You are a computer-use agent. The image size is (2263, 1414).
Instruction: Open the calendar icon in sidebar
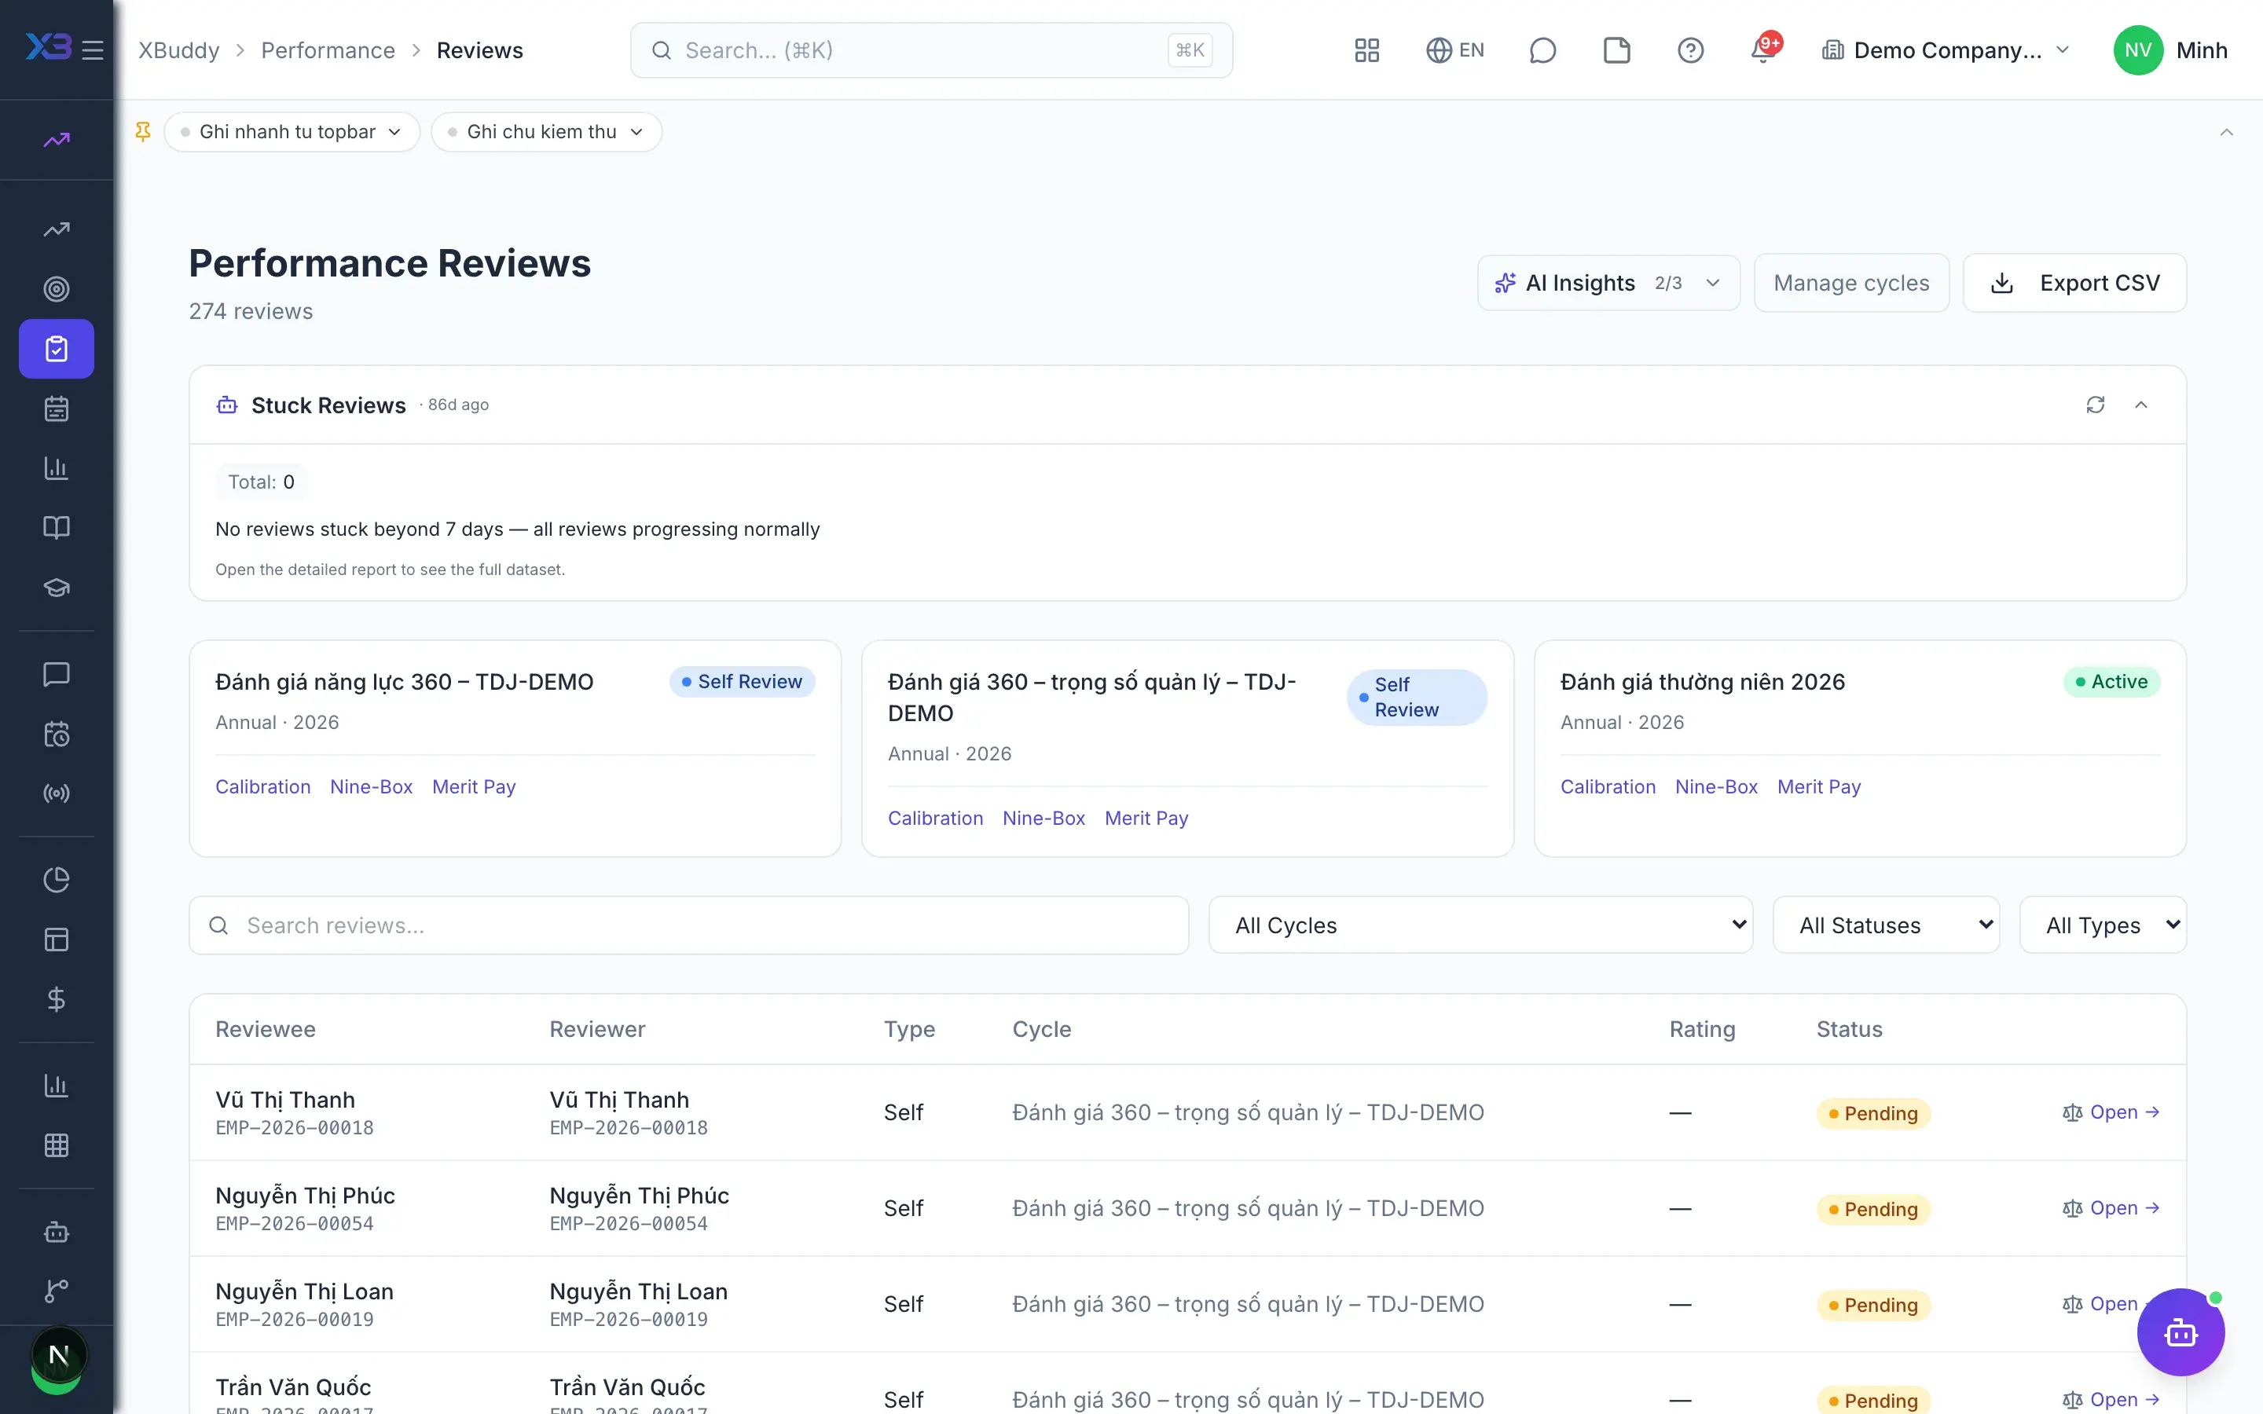(x=56, y=408)
